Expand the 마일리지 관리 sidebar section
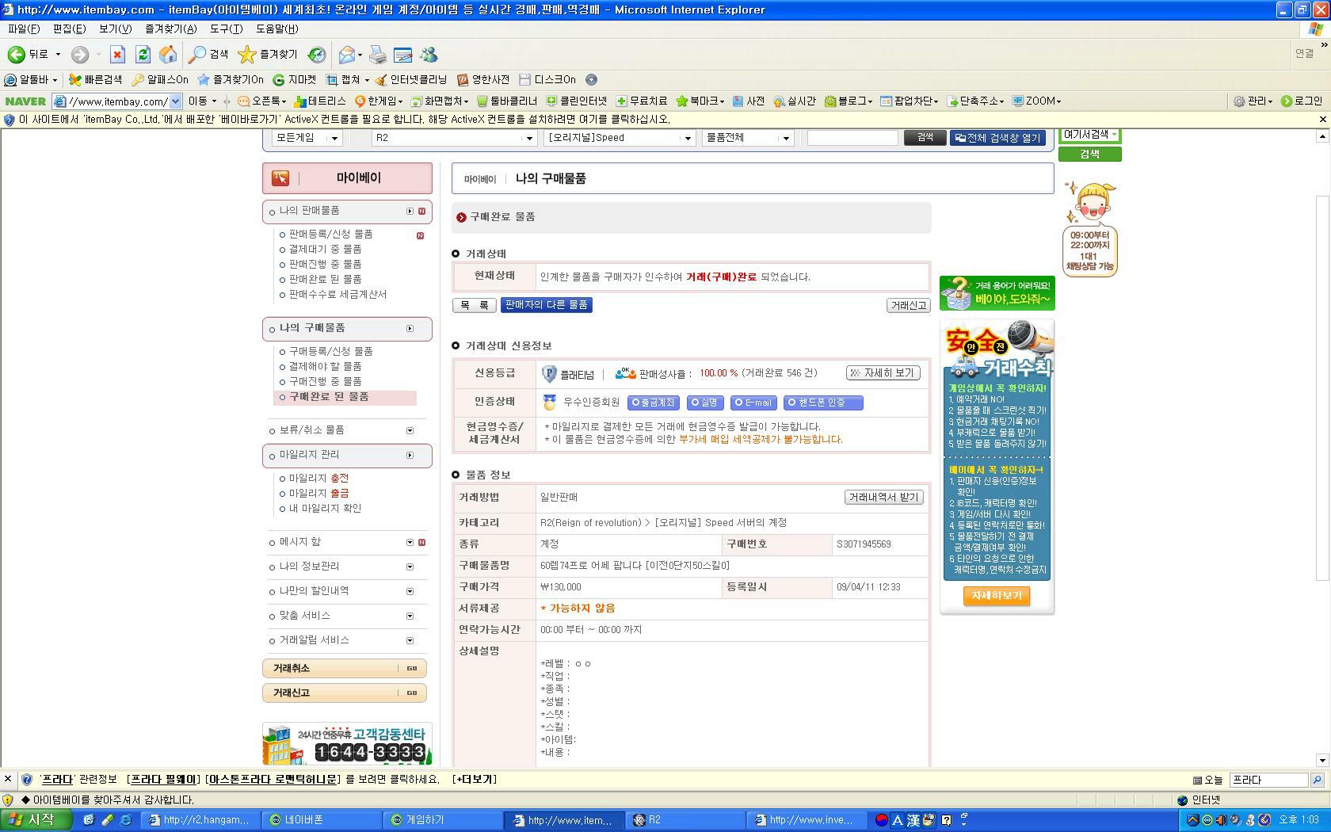This screenshot has width=1331, height=832. [410, 456]
